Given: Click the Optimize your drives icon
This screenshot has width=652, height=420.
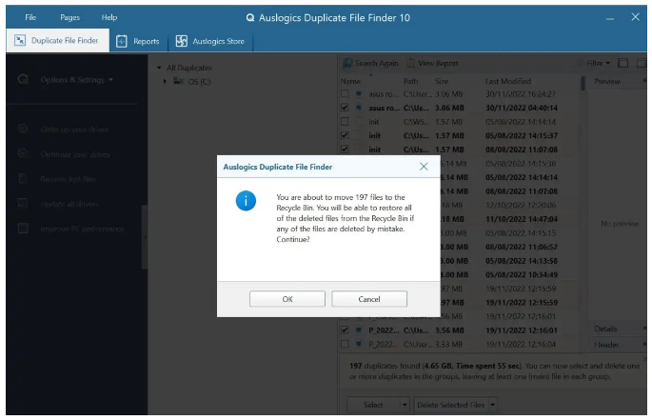Looking at the screenshot, I should [23, 153].
